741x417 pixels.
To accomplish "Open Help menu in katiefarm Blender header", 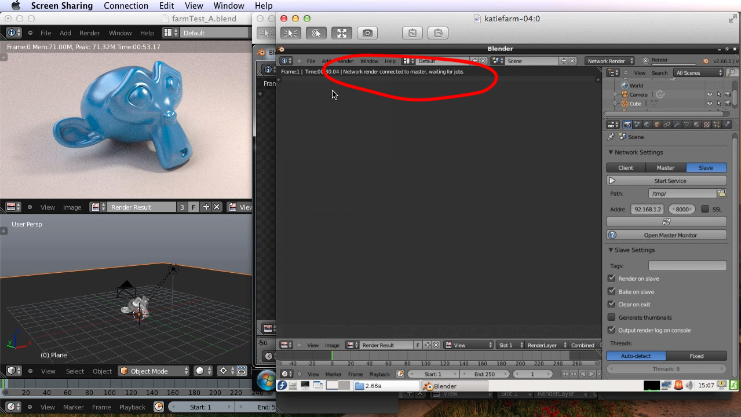I will click(x=390, y=61).
